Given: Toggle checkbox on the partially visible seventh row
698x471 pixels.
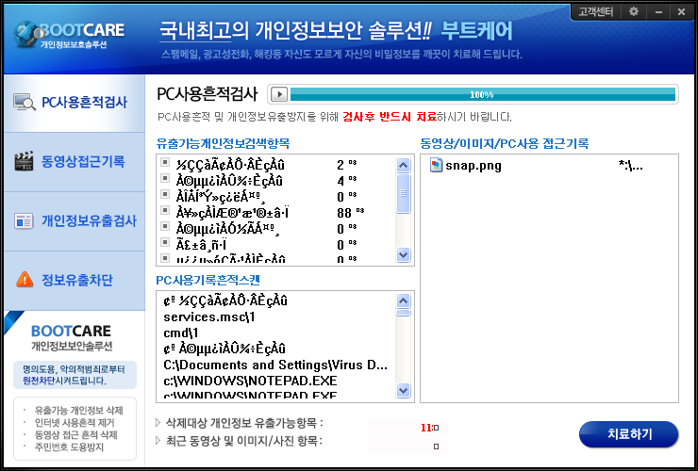Looking at the screenshot, I should tap(165, 257).
